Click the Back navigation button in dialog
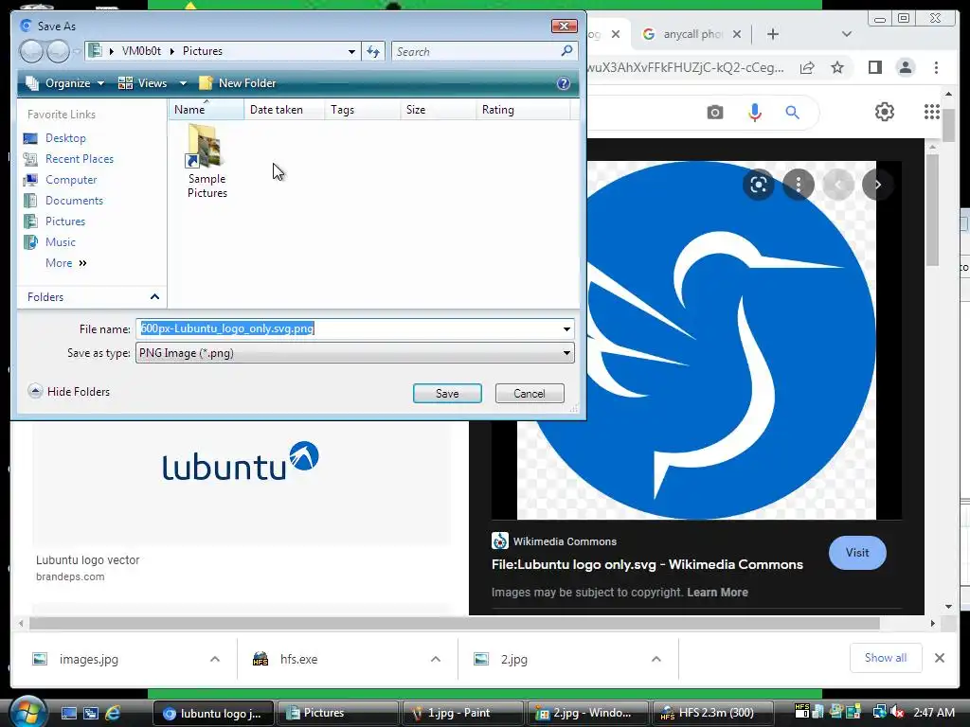This screenshot has width=970, height=727. pos(31,51)
